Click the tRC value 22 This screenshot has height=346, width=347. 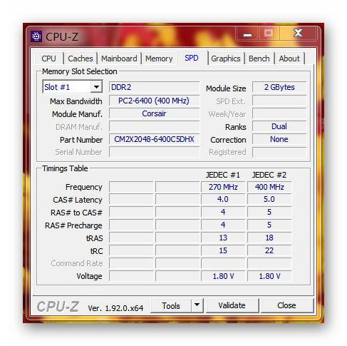tap(269, 250)
